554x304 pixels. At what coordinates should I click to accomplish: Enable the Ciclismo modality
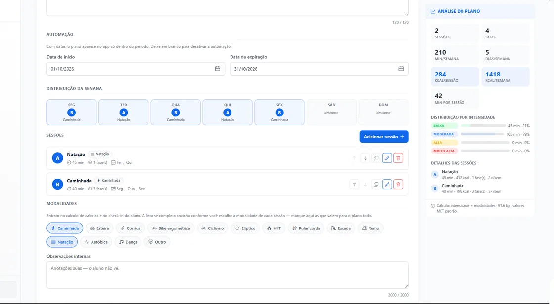(213, 228)
